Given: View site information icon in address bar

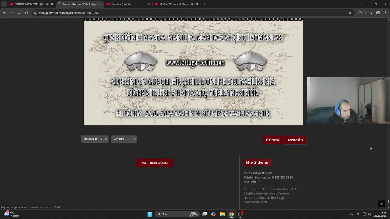Looking at the screenshot, I should 35,13.
